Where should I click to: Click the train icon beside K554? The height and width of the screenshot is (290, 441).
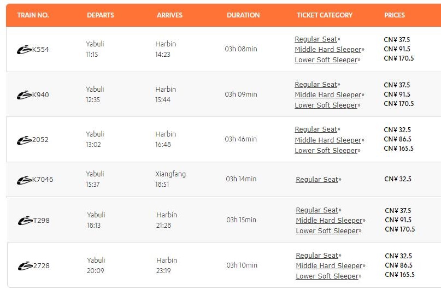(x=24, y=50)
